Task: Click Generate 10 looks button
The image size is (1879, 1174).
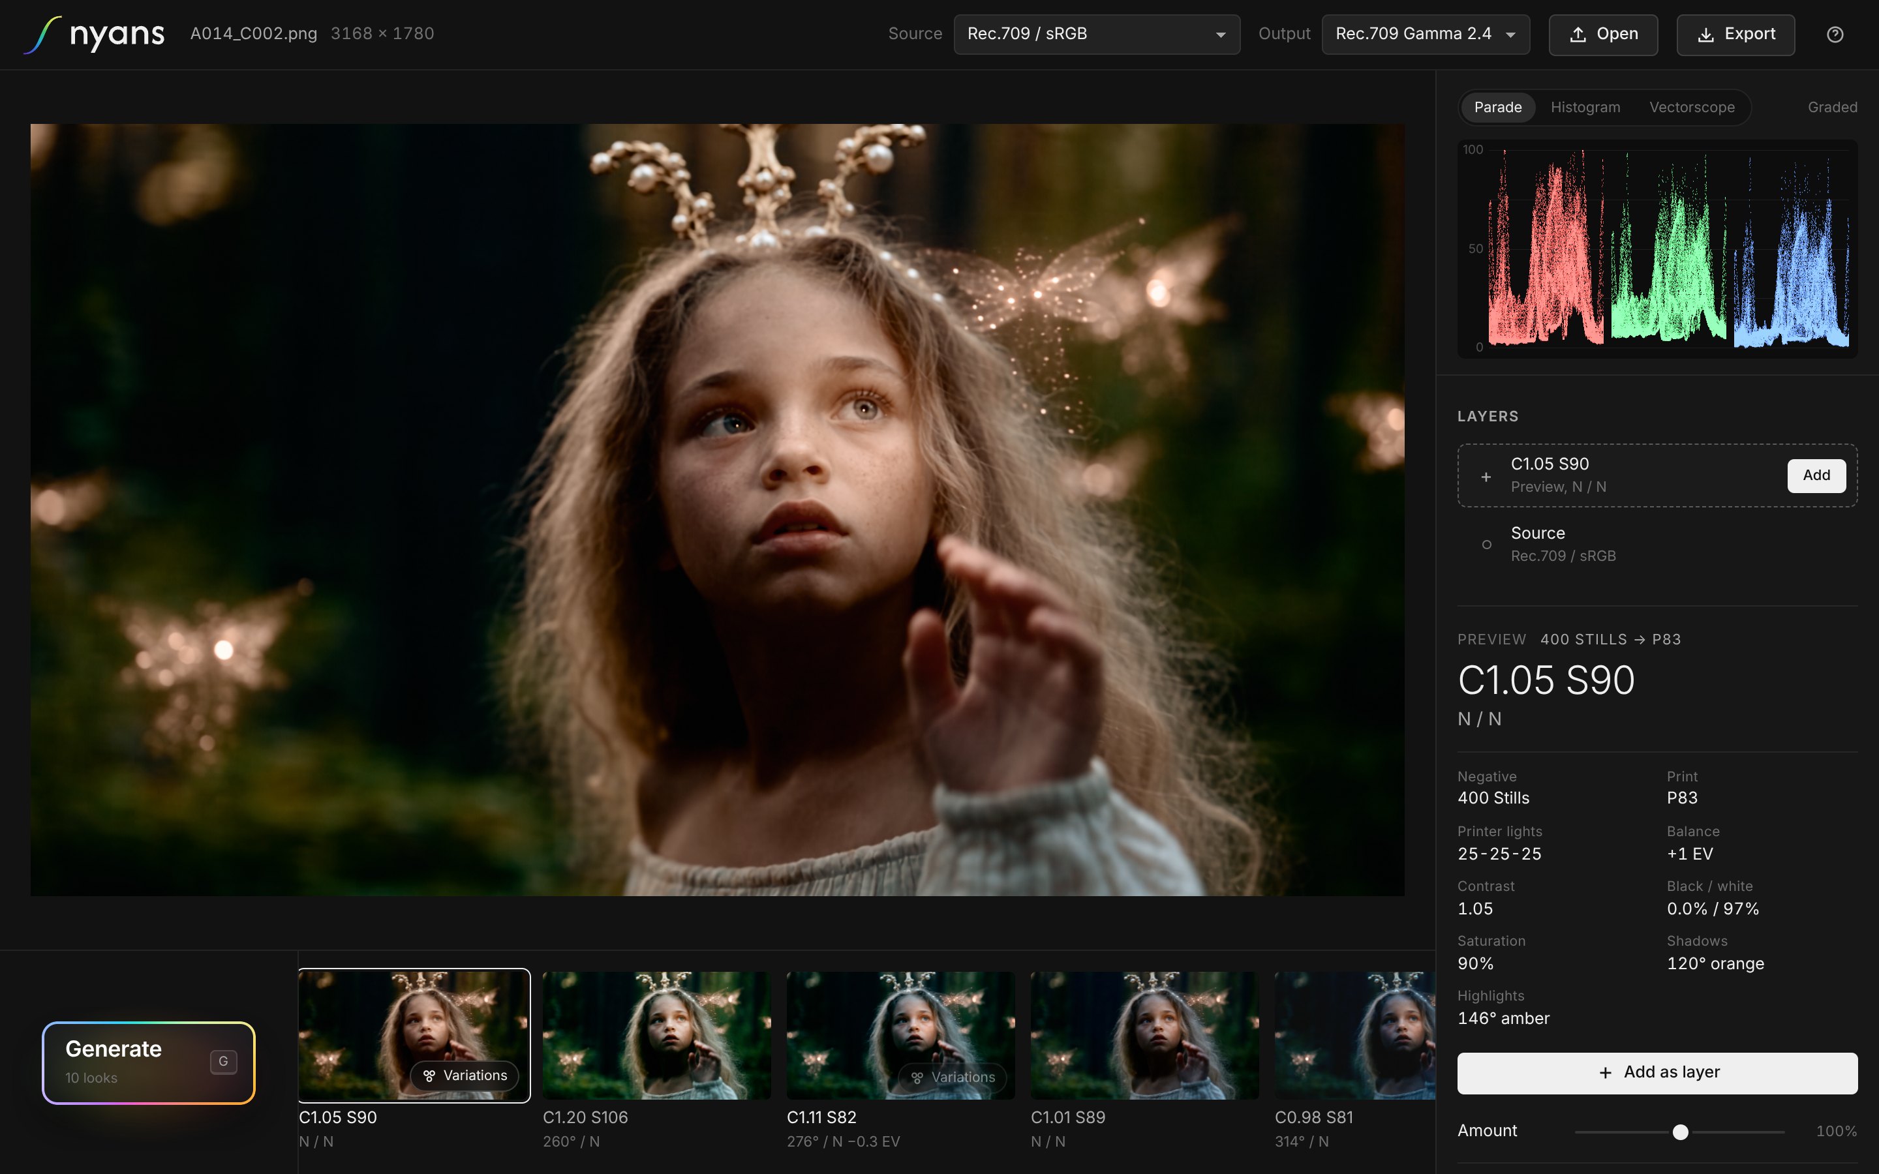Action: tap(148, 1062)
